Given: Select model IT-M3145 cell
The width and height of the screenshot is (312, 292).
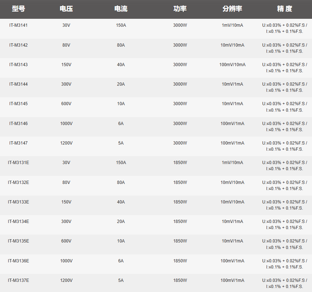Looking at the screenshot, I should [x=18, y=104].
